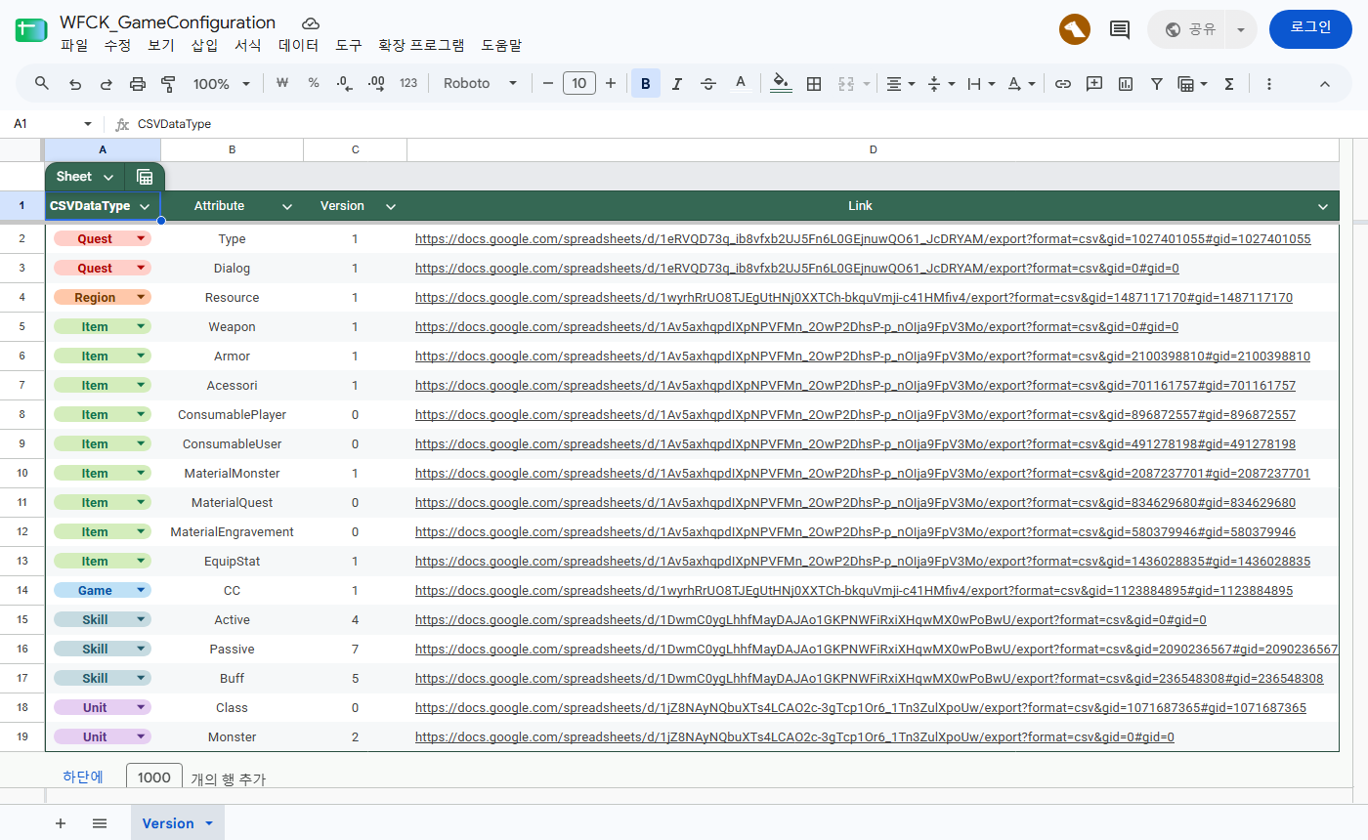Select the paint format tool
The image size is (1368, 840).
(168, 84)
